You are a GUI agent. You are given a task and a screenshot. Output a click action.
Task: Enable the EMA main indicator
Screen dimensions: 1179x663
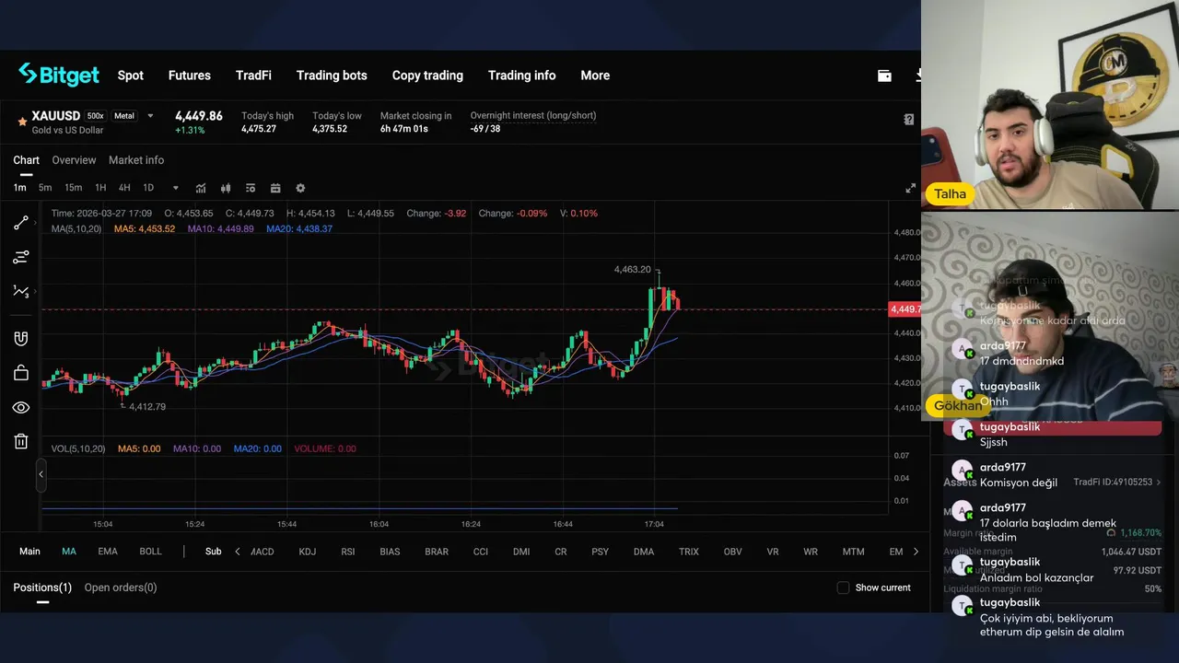tap(108, 552)
